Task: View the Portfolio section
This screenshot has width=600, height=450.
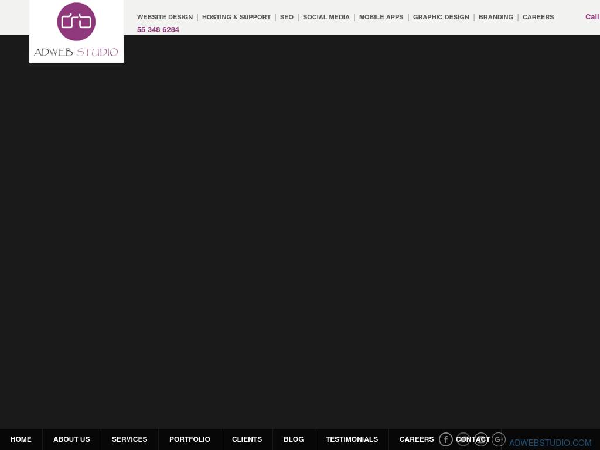Action: [190, 439]
